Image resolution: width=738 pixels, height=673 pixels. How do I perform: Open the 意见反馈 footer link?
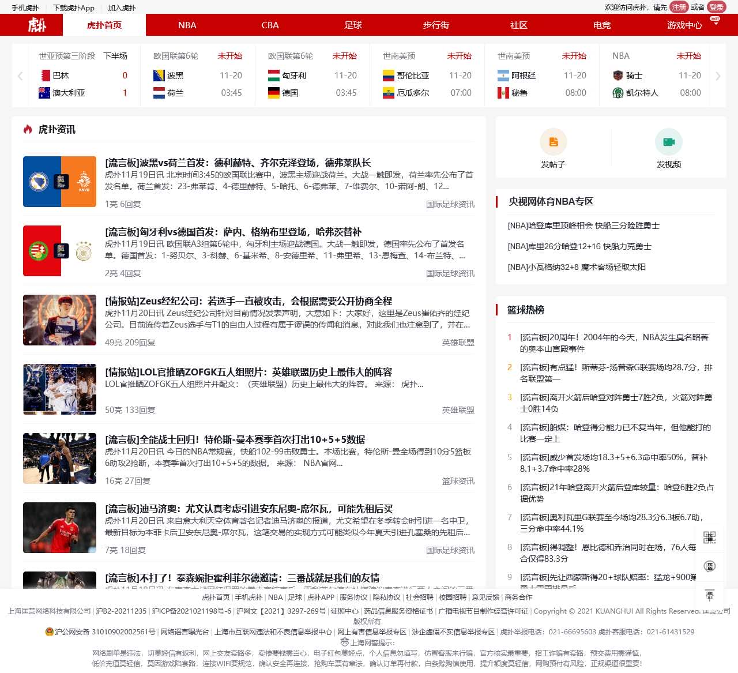tap(485, 597)
